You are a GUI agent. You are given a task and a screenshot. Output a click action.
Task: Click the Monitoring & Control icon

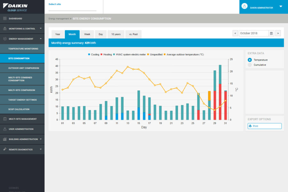point(5,28)
